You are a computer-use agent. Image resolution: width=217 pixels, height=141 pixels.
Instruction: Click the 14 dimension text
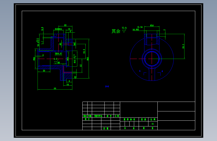(68, 84)
